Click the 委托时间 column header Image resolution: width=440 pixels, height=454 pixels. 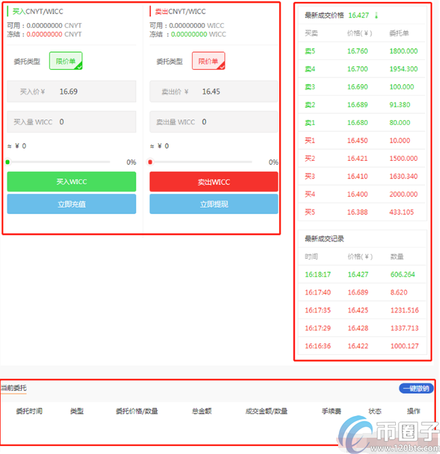coord(29,411)
